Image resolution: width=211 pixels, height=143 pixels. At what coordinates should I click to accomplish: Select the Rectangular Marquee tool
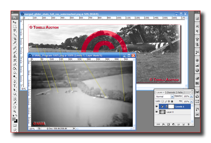[x=15, y=26]
